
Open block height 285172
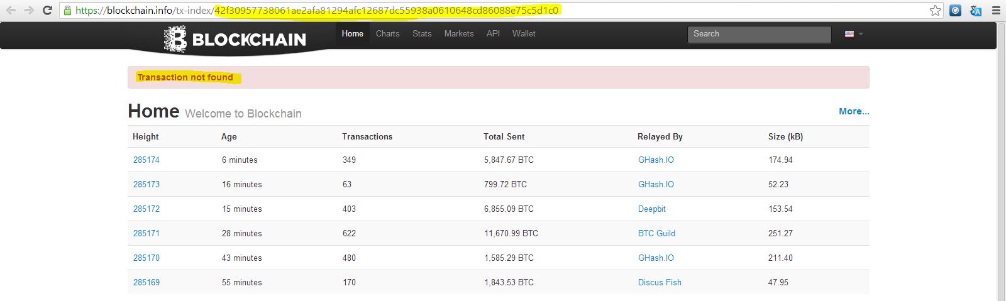146,209
